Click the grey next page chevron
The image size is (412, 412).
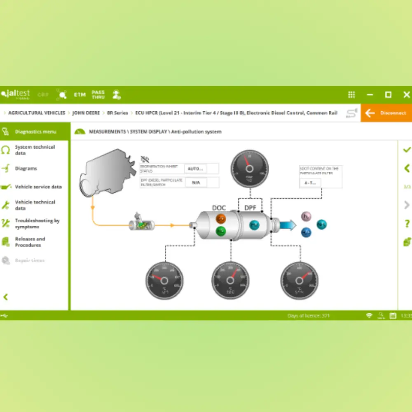click(x=407, y=205)
